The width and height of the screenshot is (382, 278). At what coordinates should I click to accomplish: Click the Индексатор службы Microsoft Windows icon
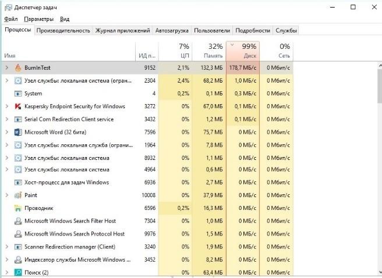18,259
